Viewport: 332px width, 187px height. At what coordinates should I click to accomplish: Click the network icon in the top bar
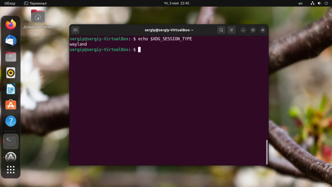312,3
